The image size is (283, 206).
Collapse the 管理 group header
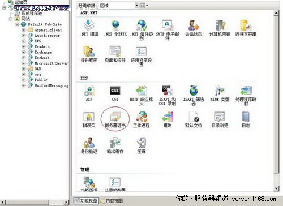point(85,170)
